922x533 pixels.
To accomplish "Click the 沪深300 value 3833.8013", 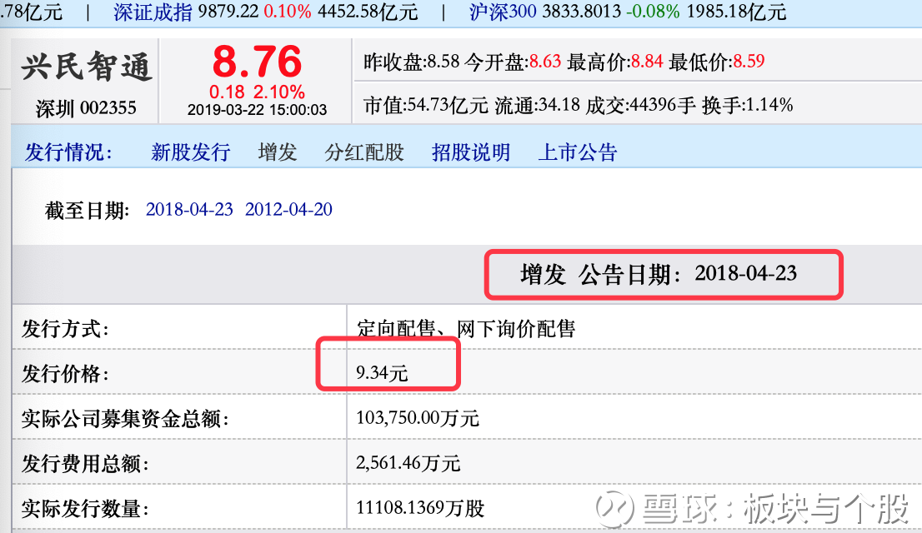I will pos(582,12).
